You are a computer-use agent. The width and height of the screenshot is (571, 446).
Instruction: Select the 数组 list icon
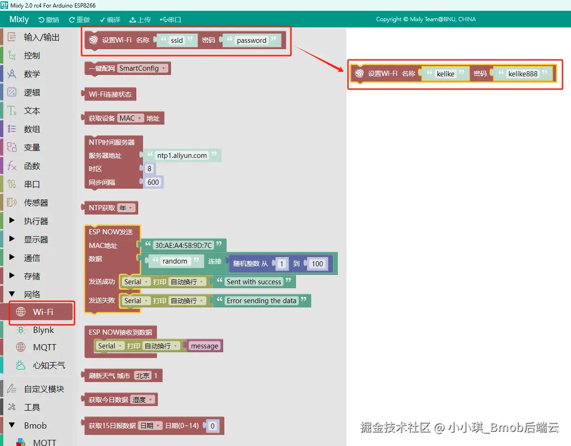point(12,129)
